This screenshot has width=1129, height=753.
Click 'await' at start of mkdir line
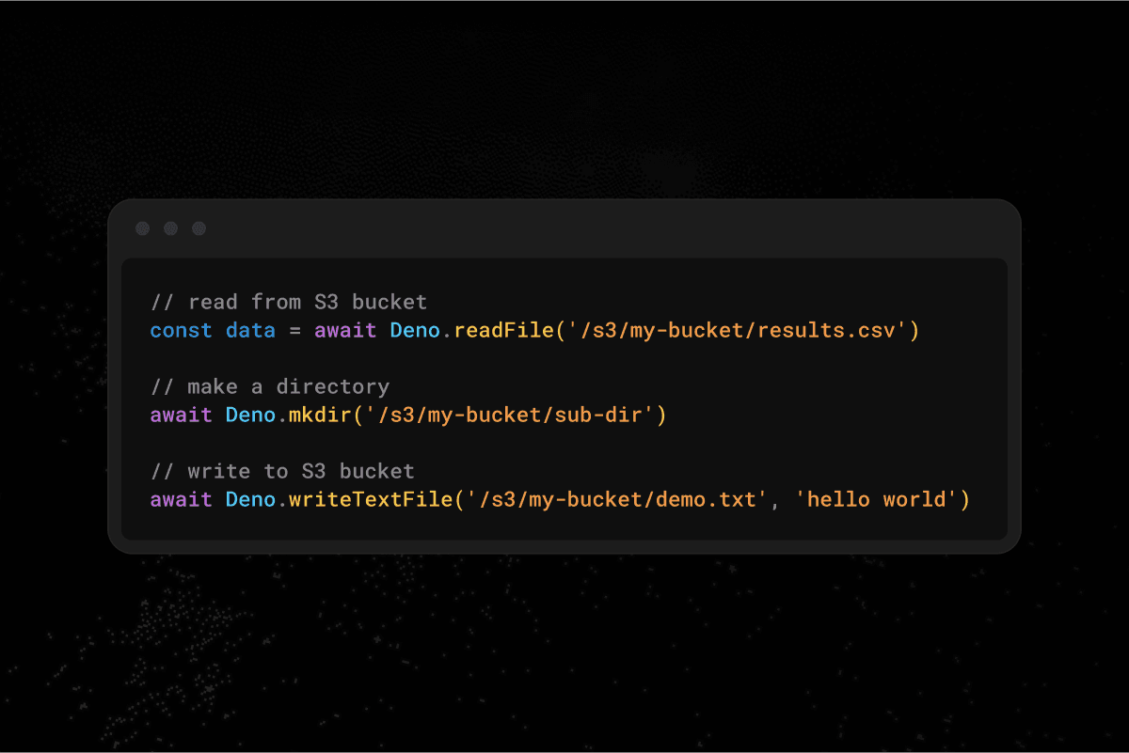(x=181, y=415)
